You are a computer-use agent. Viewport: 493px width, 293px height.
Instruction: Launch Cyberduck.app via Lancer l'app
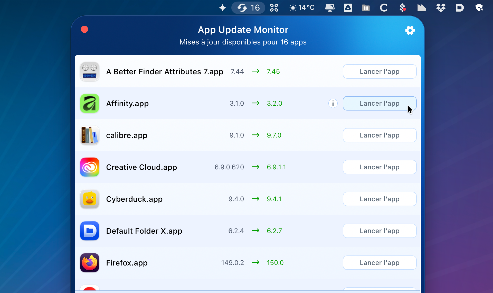click(x=380, y=199)
